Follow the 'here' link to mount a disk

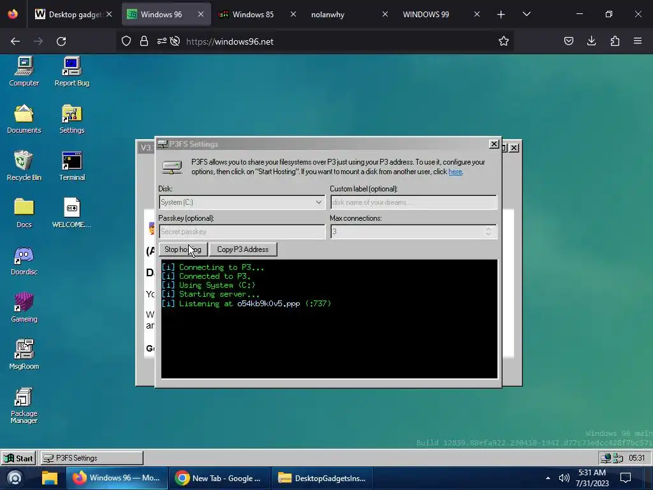pyautogui.click(x=455, y=172)
